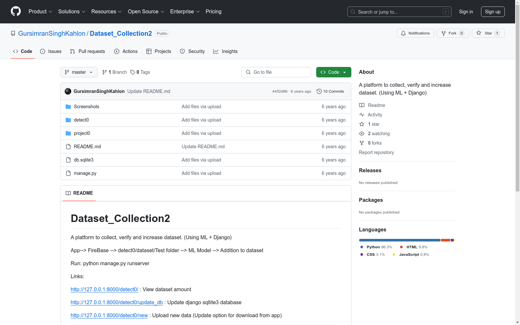Click the branch icon beside 1 Branch
This screenshot has width=520, height=325.
(x=105, y=72)
